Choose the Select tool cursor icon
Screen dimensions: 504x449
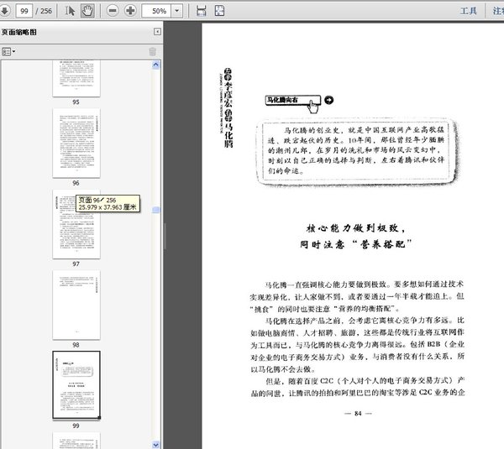click(70, 11)
